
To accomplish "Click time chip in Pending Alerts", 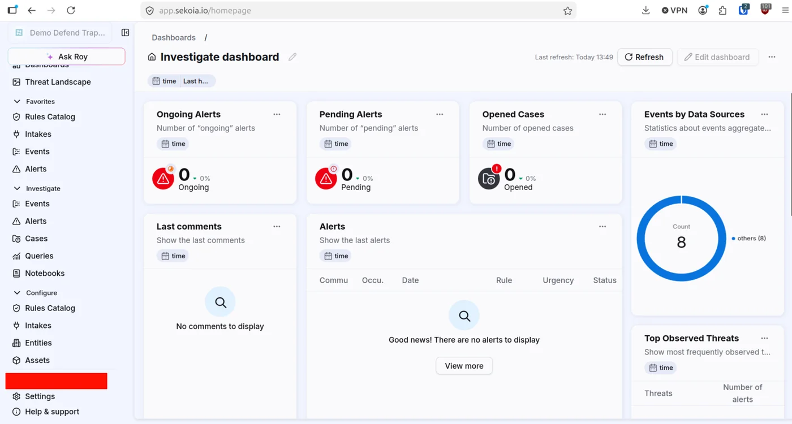I will tap(336, 144).
